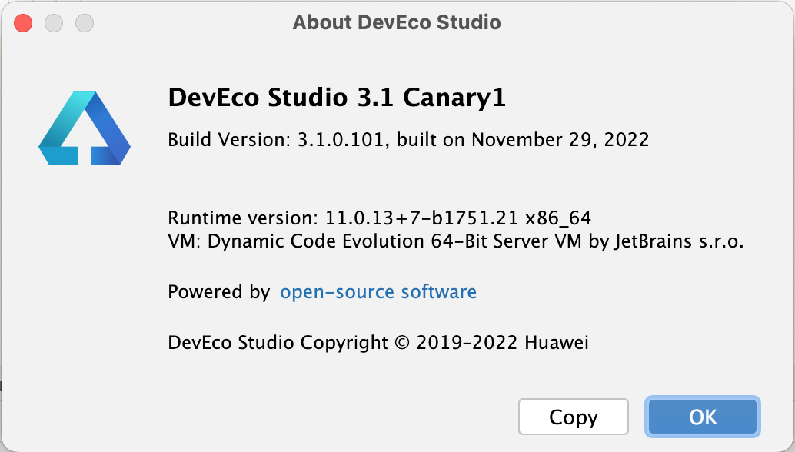Click the green zoom circle icon
795x452 pixels.
[x=84, y=23]
